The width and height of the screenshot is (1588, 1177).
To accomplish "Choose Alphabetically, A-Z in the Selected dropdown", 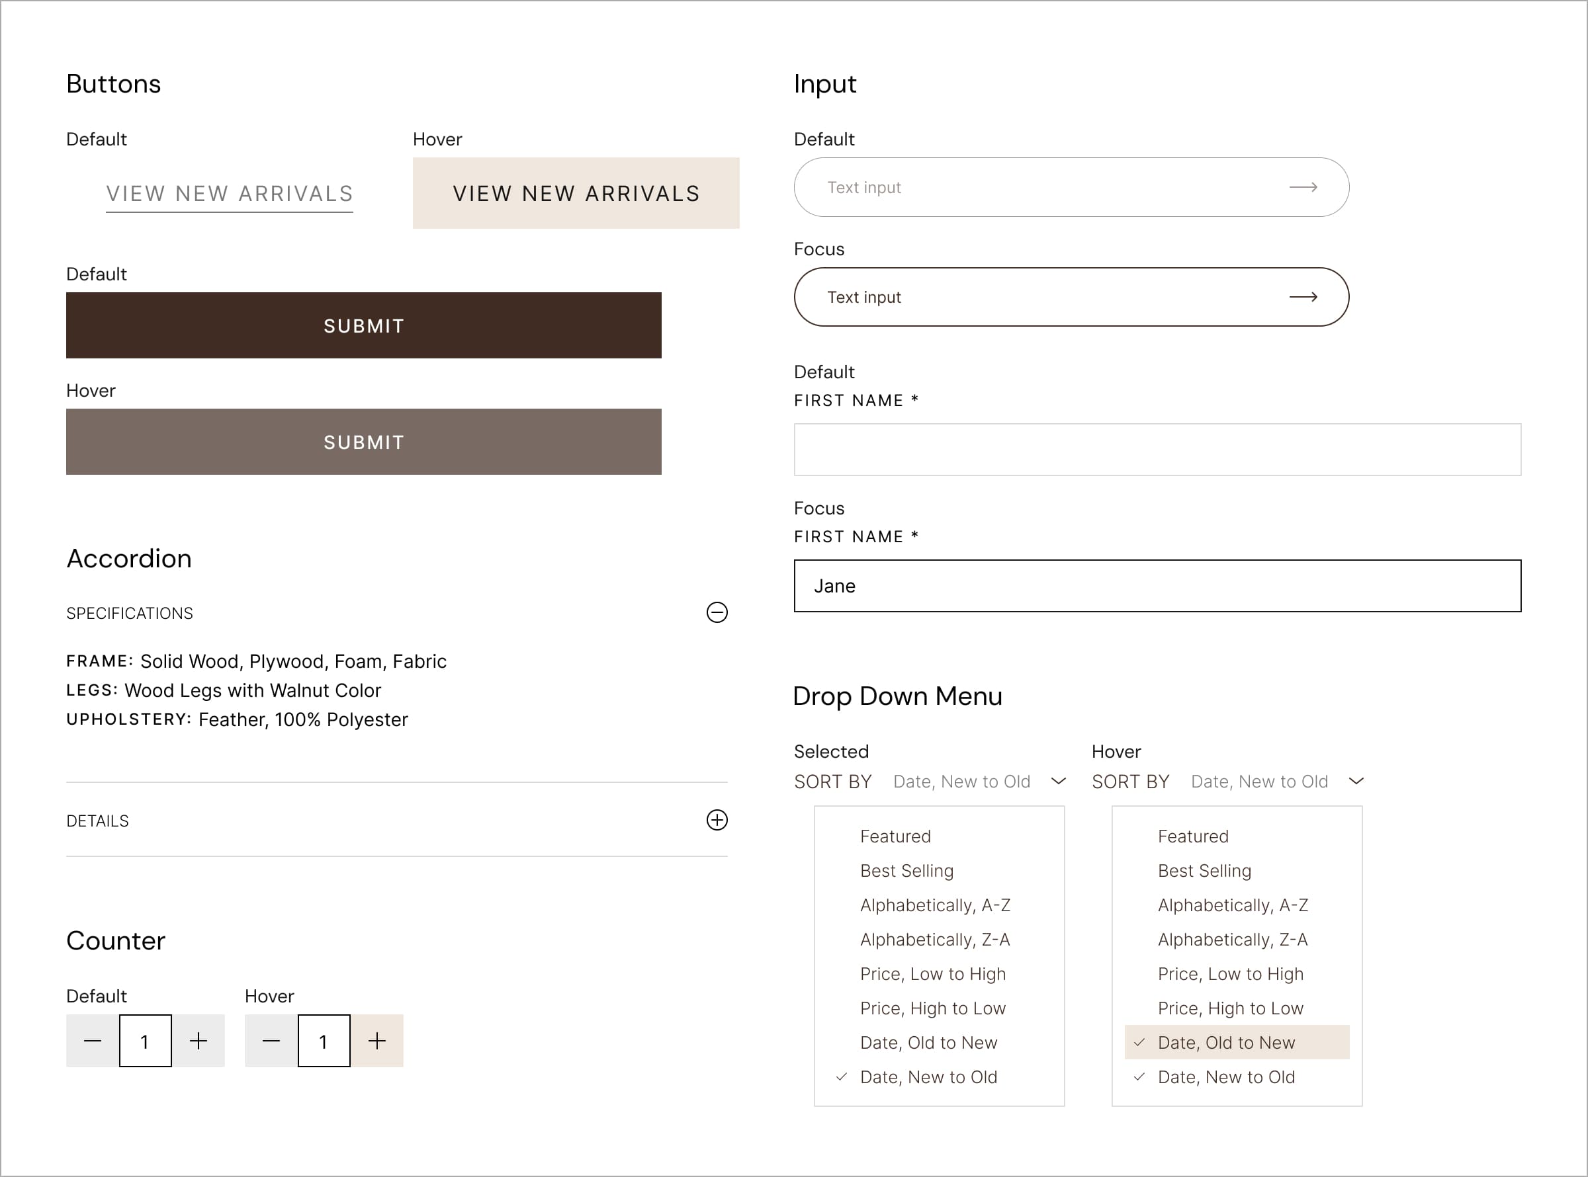I will 940,905.
